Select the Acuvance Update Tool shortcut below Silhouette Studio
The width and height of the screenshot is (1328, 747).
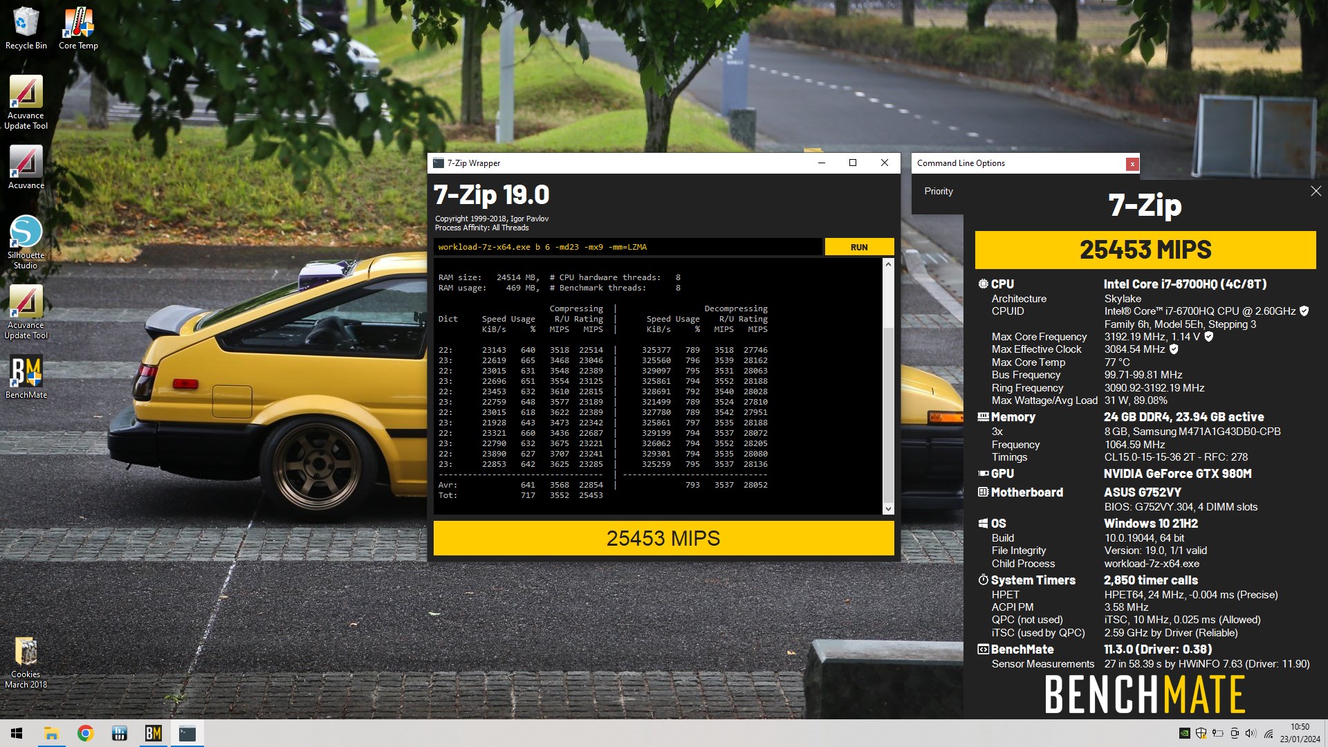pyautogui.click(x=26, y=312)
